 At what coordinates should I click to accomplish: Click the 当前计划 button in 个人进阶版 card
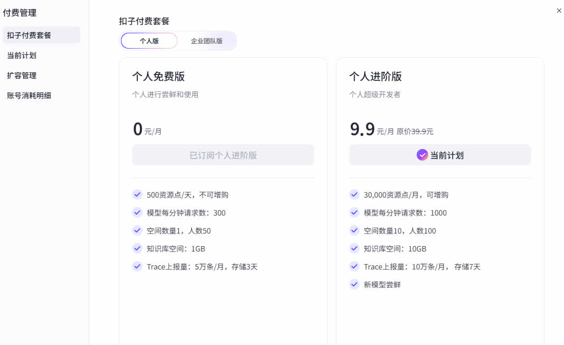point(440,155)
